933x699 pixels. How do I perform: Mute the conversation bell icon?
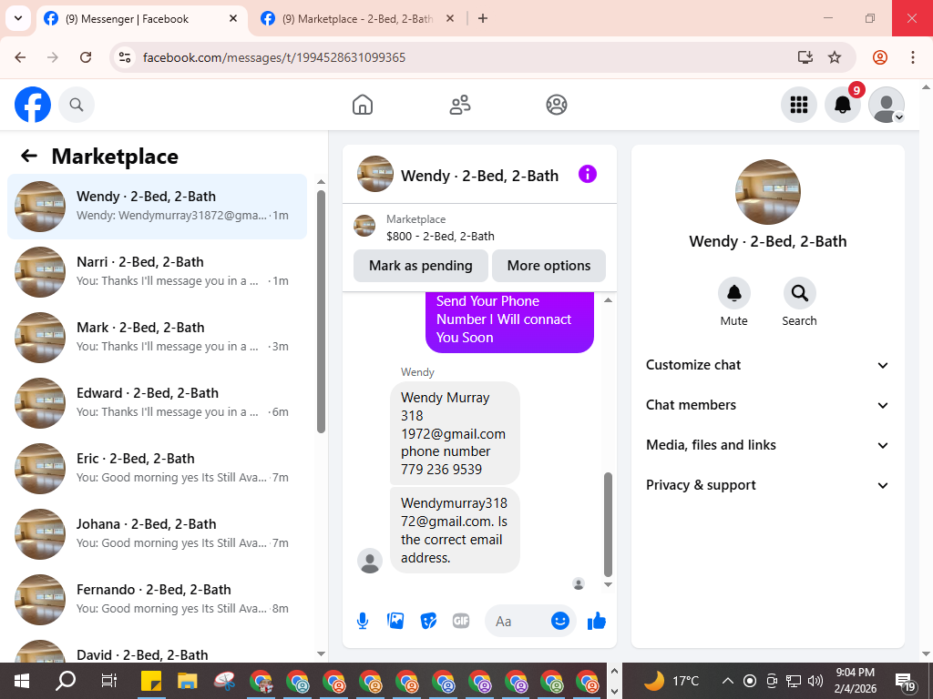[x=733, y=292]
